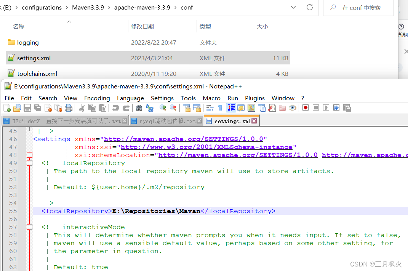This screenshot has width=408, height=271.
Task: Close the mysql驱动包依赖.txt tab
Action: 199,121
